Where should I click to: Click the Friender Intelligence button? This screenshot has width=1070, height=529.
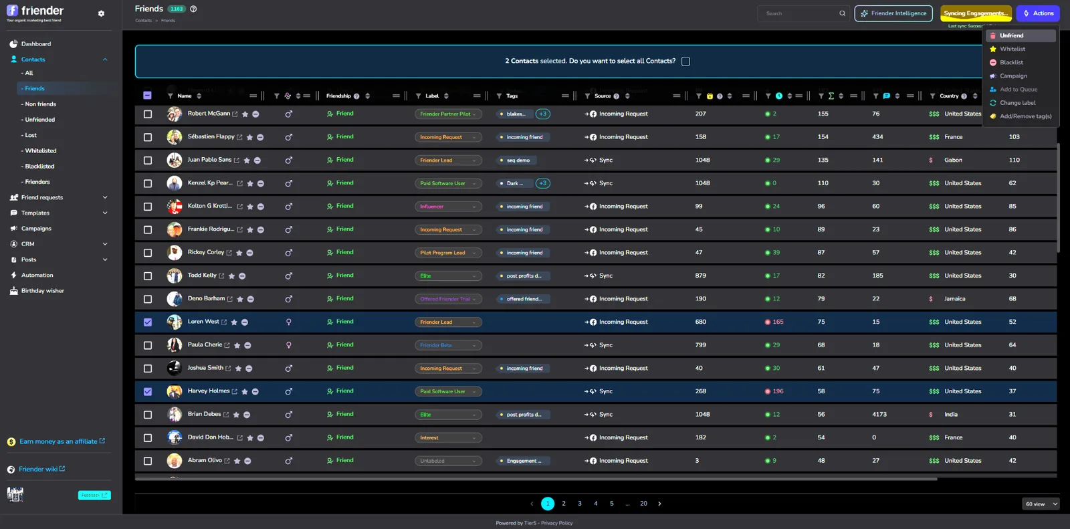click(x=893, y=13)
